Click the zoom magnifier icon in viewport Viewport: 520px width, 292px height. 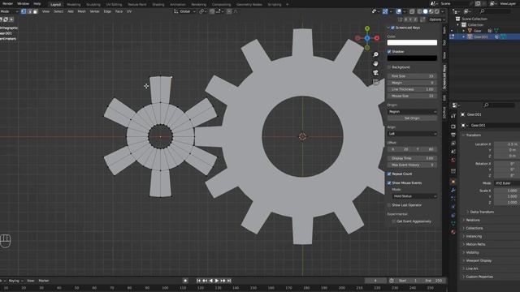tap(375, 54)
